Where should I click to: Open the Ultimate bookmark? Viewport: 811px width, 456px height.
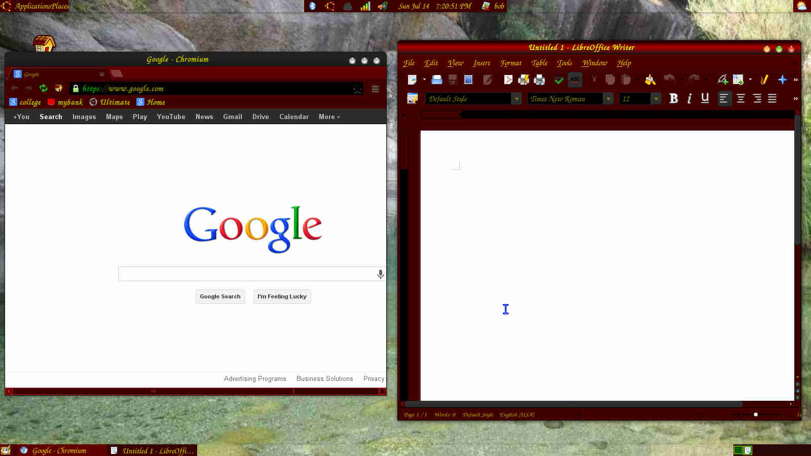pos(109,102)
